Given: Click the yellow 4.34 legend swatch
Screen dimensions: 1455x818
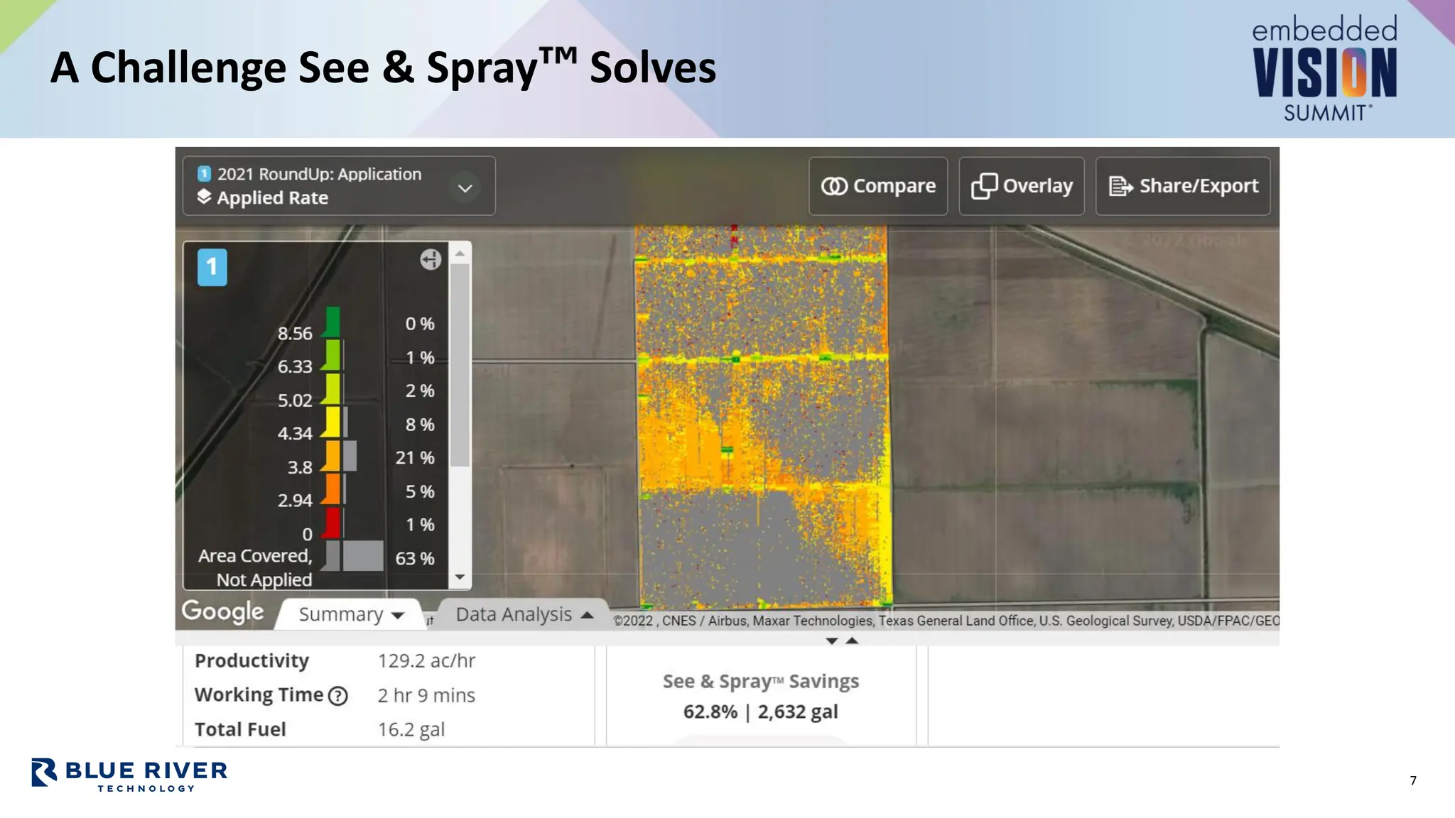Looking at the screenshot, I should tap(332, 422).
